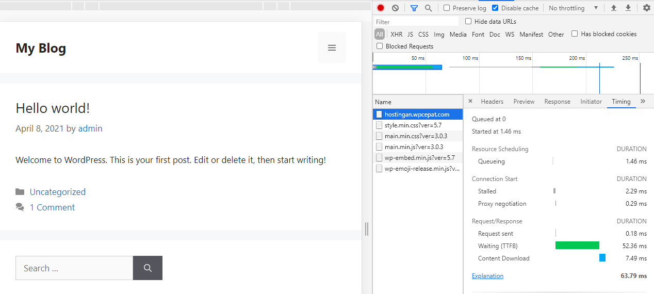The width and height of the screenshot is (654, 294).
Task: Switch to the Headers tab
Action: (492, 102)
